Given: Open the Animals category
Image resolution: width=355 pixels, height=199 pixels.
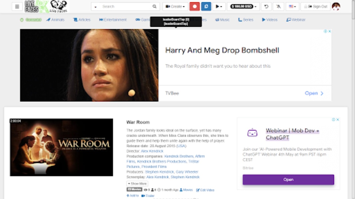Looking at the screenshot, I should pos(56,20).
